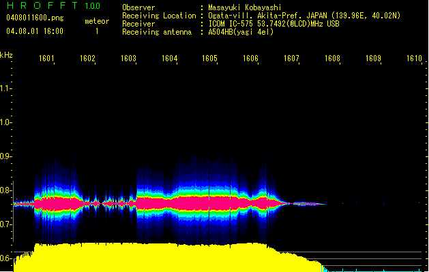Image resolution: width=429 pixels, height=272 pixels.
Task: Click the meteor count value 1
Action: tap(97, 31)
